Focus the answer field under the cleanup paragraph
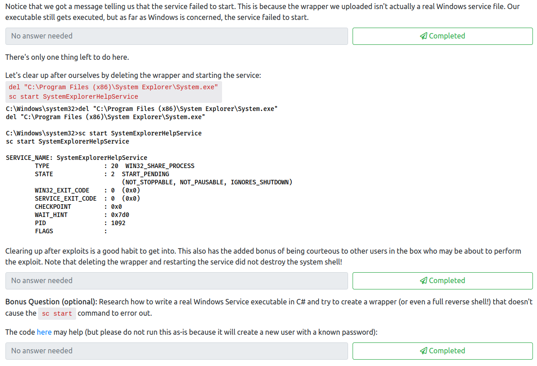The image size is (537, 366). tap(176, 281)
